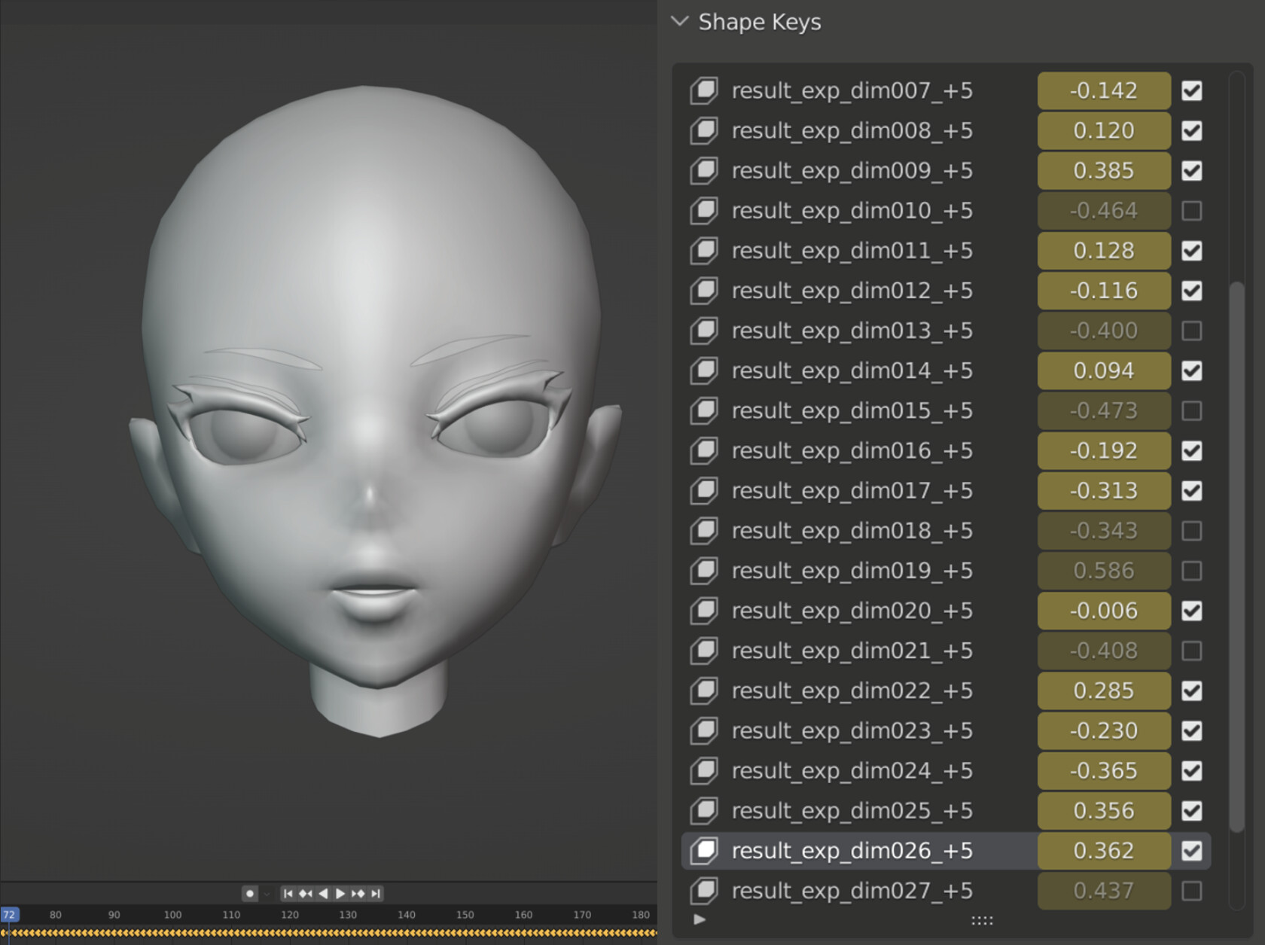Jump to the next keyframe
Screen dimensions: 1265x945
[358, 893]
